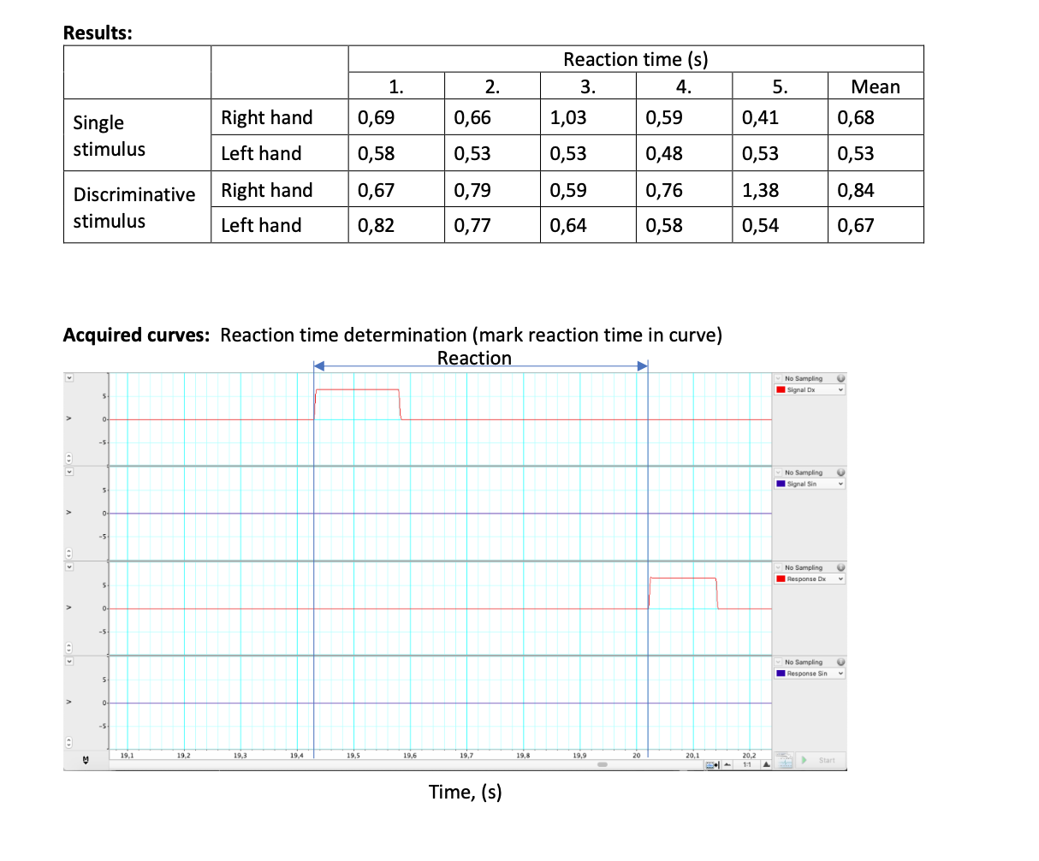Expand the No Sampling arrow above Response Dx
Viewport: 1039px width, 861px height.
pyautogui.click(x=779, y=567)
